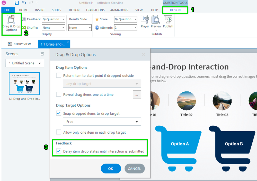This screenshot has width=257, height=181.
Task: Click the Attempts shield icon
Action: 97,28
